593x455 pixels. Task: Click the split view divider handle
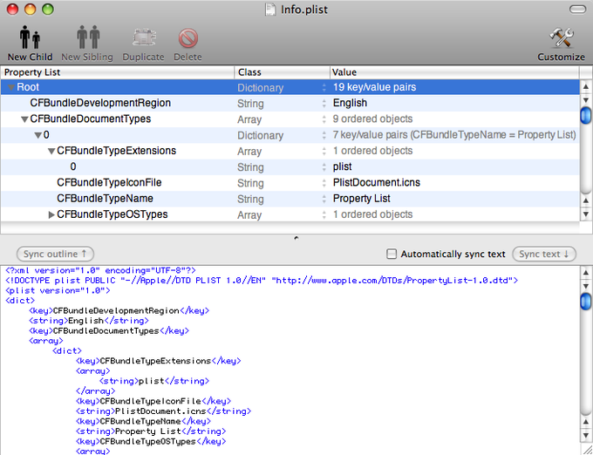296,237
